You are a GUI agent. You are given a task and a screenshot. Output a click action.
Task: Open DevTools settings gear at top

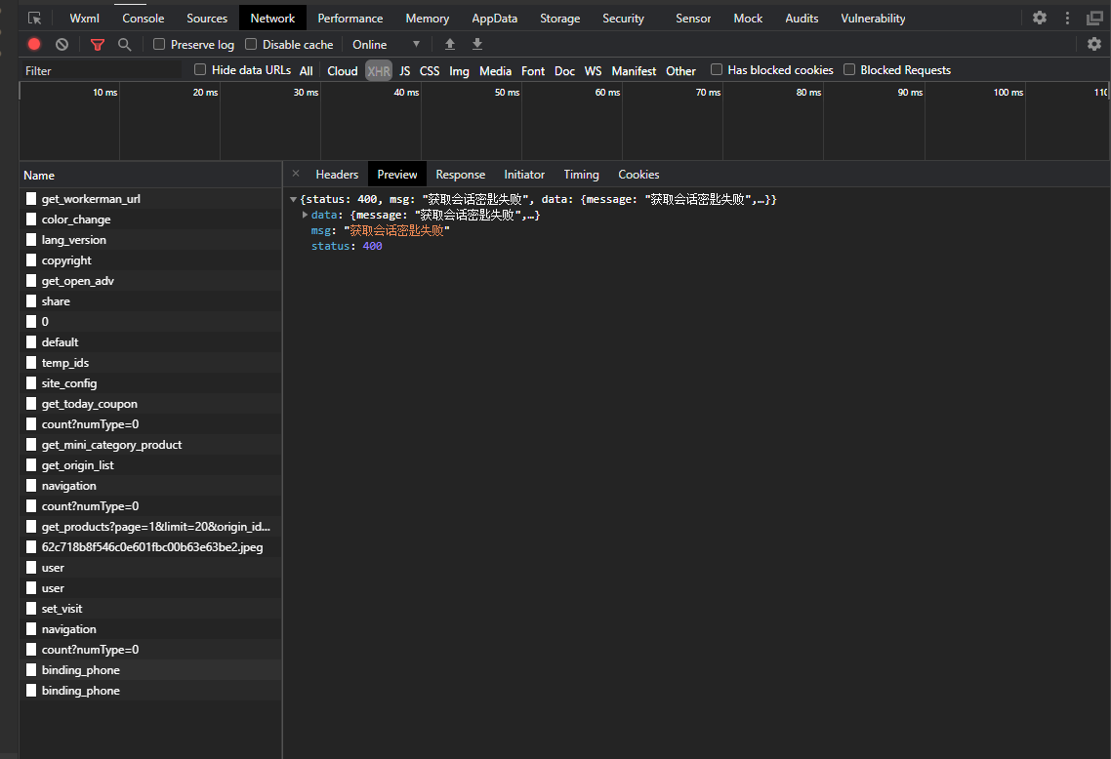[1040, 18]
